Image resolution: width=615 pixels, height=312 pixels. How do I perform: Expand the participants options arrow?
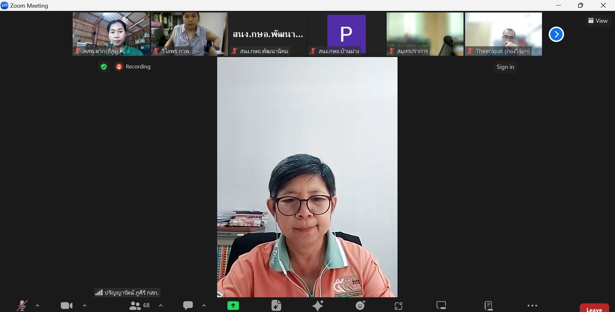pos(161,306)
